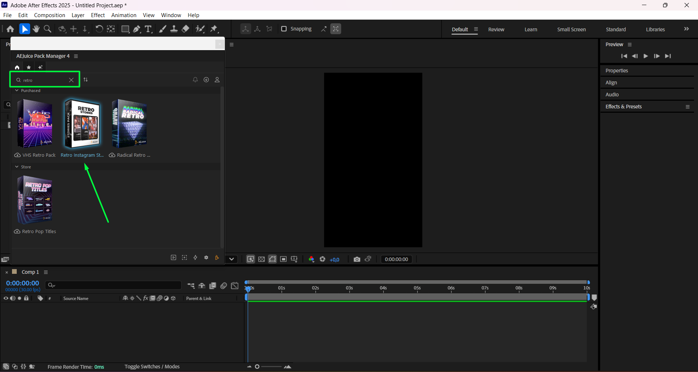The width and height of the screenshot is (698, 372).
Task: Open AEJuice notifications bell
Action: point(195,80)
